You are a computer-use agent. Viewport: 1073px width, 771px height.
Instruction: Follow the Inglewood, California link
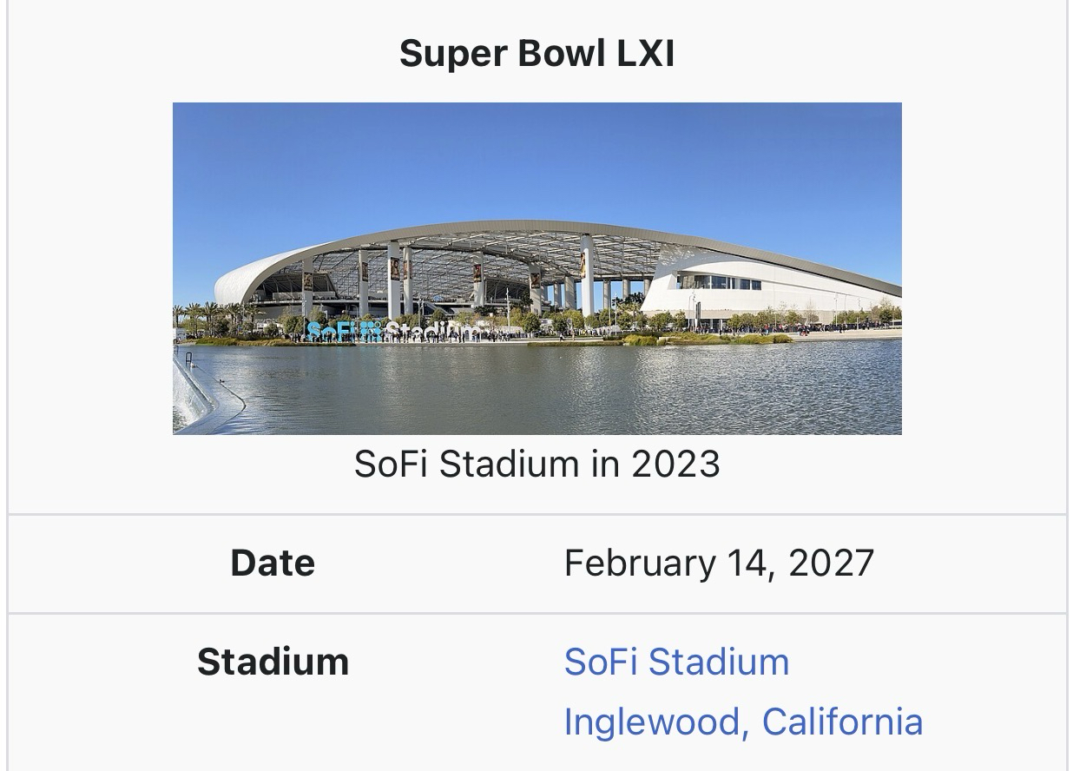[743, 722]
